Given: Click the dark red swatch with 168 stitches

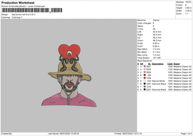Looking at the screenshot, I should [x=145, y=75].
